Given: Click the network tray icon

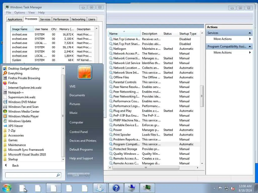Looking at the screenshot, I should point(227,188).
